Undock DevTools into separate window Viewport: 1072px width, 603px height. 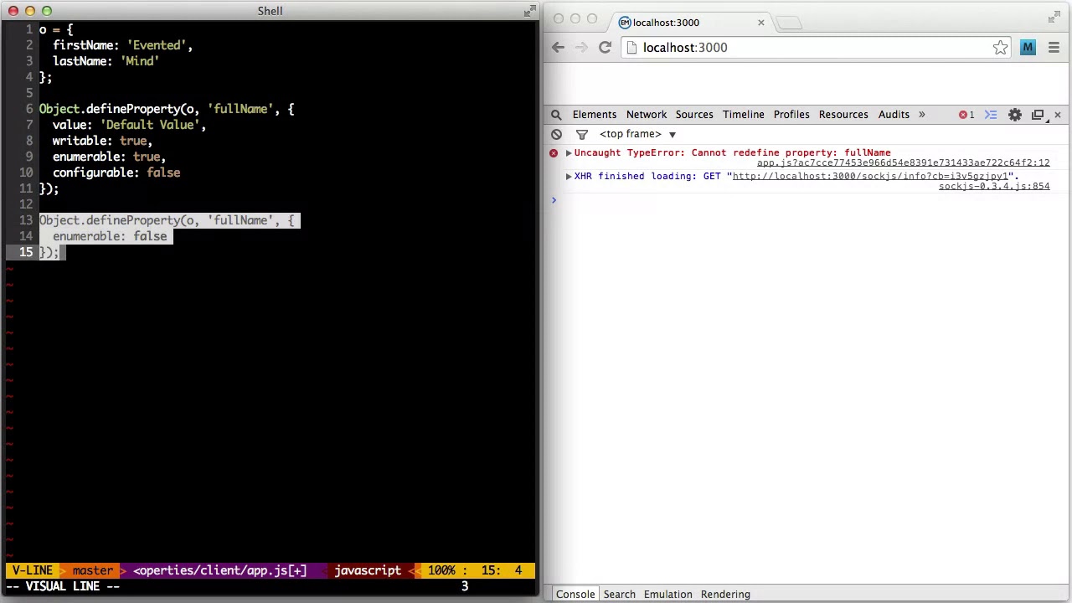click(1038, 115)
